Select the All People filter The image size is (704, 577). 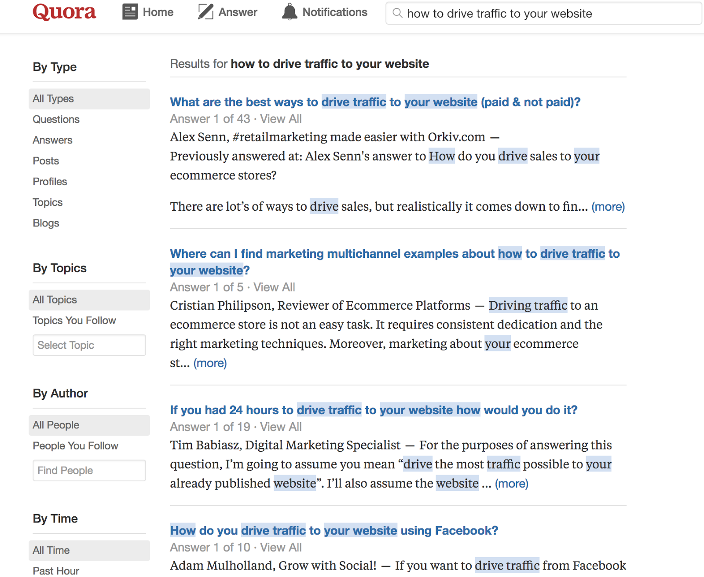coord(89,425)
